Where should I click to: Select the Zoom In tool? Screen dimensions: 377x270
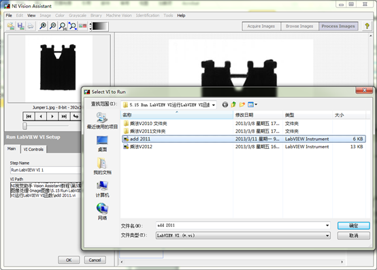click(43, 26)
